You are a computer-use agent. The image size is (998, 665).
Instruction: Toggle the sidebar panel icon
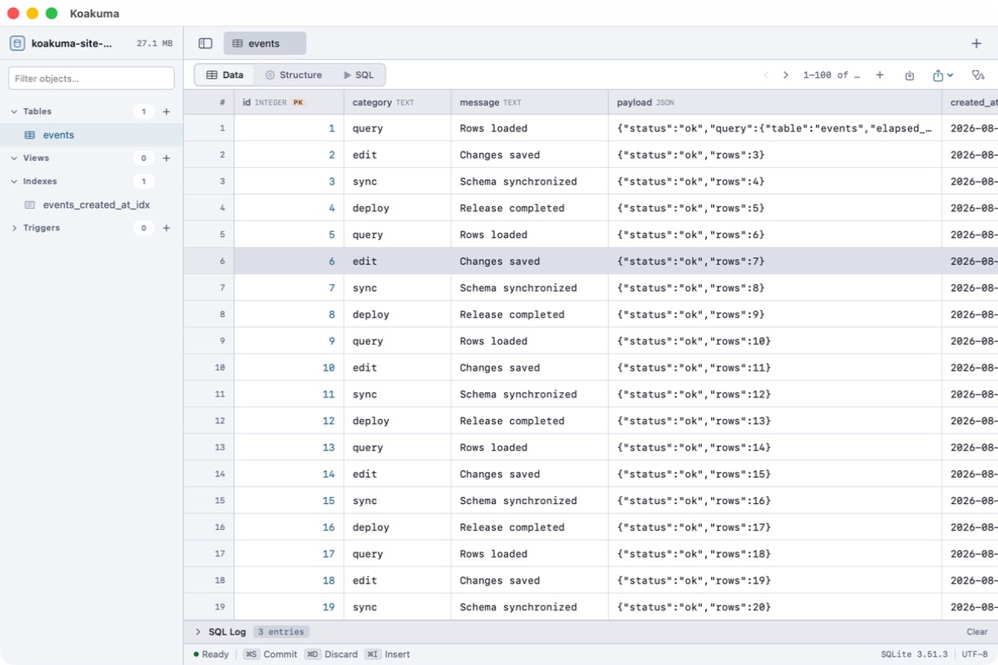205,43
